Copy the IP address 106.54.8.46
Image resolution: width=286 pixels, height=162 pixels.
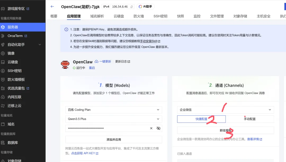(132, 7)
